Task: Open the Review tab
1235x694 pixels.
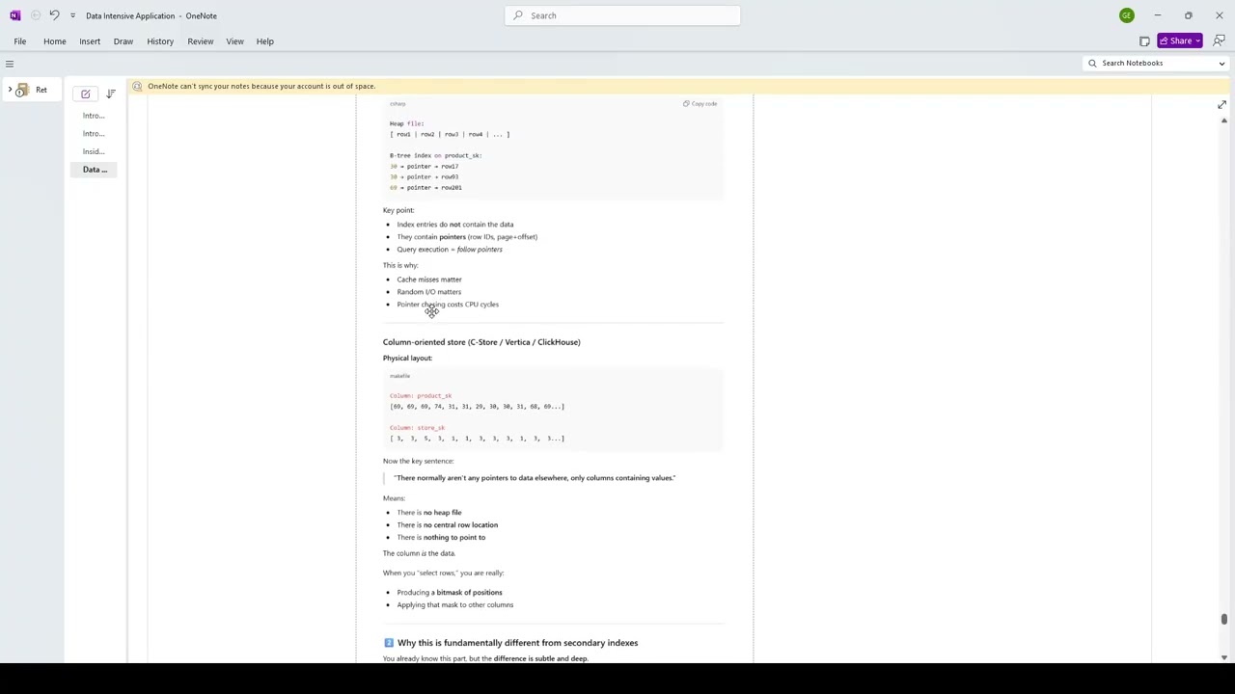Action: 201,41
